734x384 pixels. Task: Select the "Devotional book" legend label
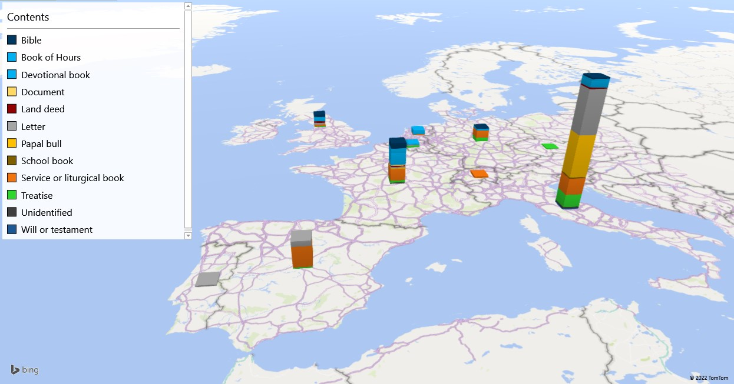pos(56,75)
